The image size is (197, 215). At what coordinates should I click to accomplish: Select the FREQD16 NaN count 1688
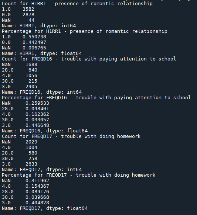click(x=31, y=65)
